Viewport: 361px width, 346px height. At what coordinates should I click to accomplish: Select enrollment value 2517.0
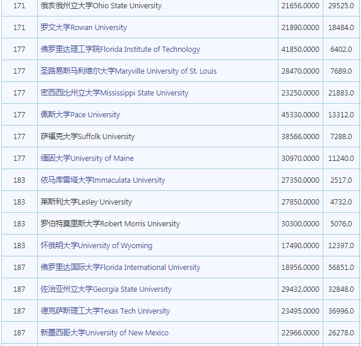pyautogui.click(x=341, y=180)
